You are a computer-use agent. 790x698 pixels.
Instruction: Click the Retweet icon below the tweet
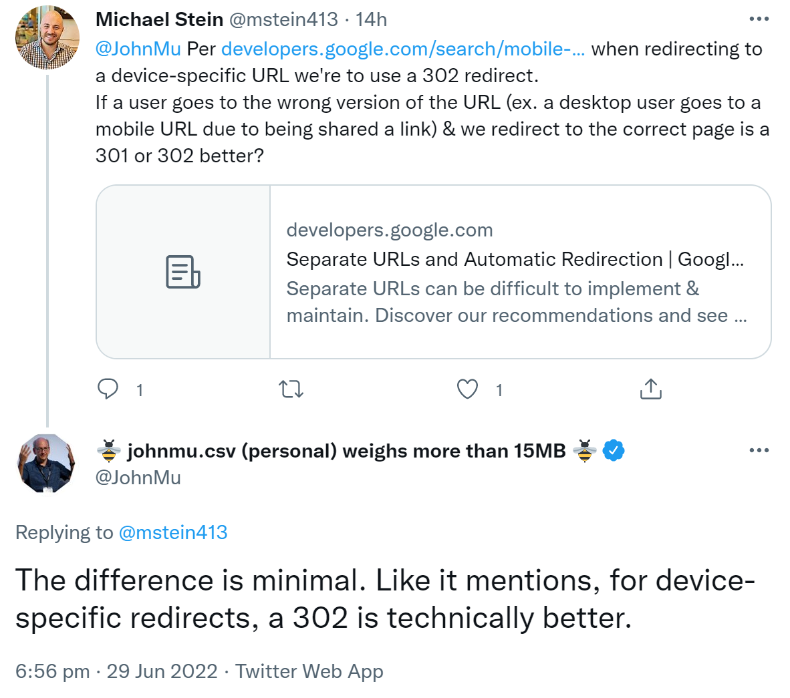291,389
